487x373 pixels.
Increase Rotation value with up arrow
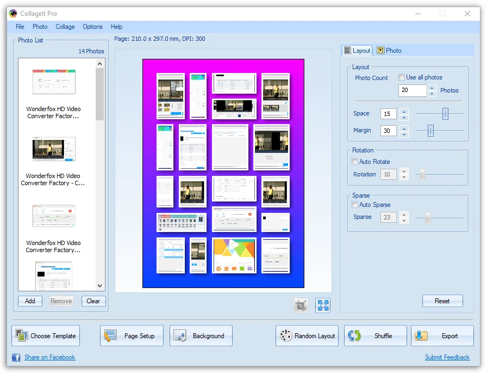tap(404, 171)
